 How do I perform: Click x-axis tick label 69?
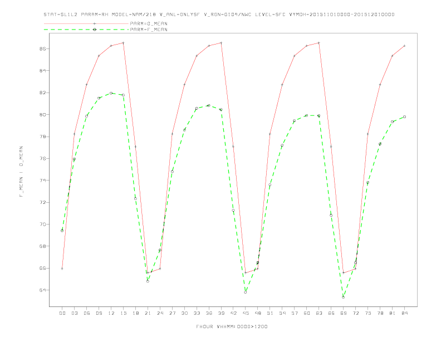[x=344, y=313]
